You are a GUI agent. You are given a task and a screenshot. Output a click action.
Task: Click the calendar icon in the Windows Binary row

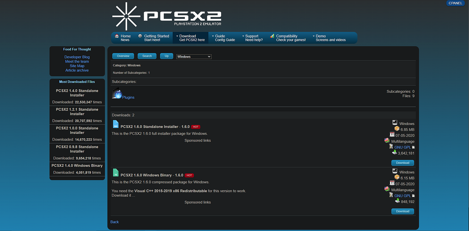point(392,183)
